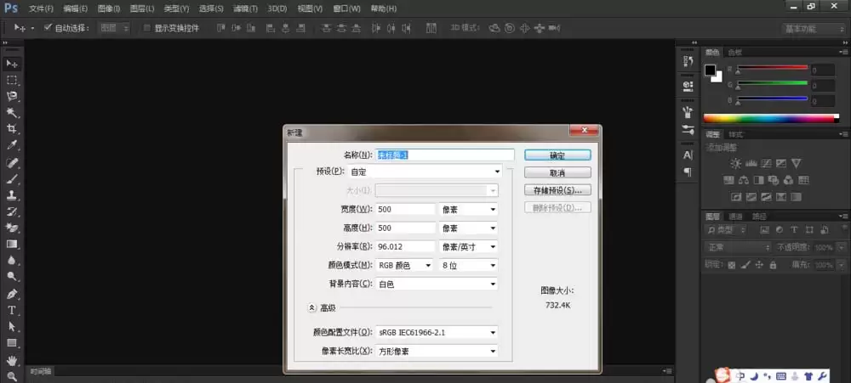Click the 取消 cancel button
Screen dimensions: 851x383
click(x=557, y=172)
